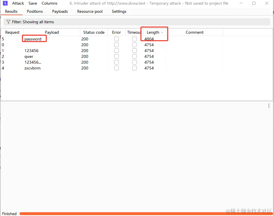Click the orange attack progress bar
The width and height of the screenshot is (274, 216).
point(146,214)
